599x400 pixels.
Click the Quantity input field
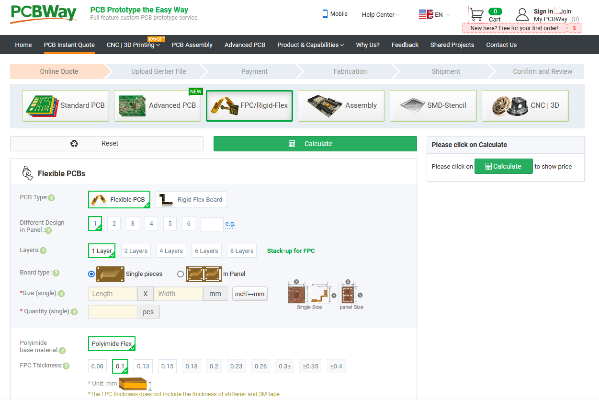[x=113, y=312]
